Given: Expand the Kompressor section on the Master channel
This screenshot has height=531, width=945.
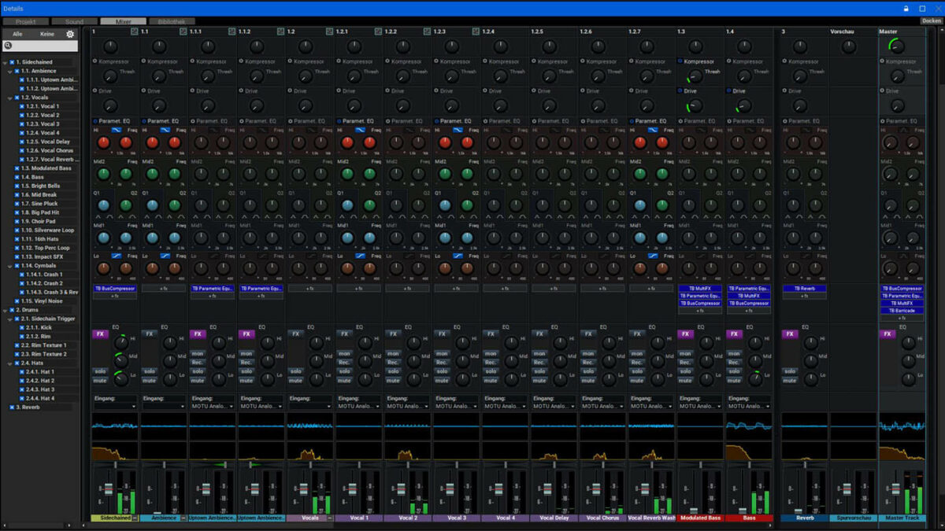Looking at the screenshot, I should tap(883, 61).
